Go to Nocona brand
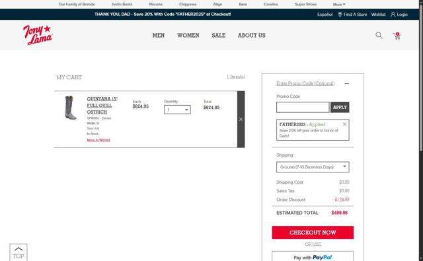 pyautogui.click(x=156, y=5)
